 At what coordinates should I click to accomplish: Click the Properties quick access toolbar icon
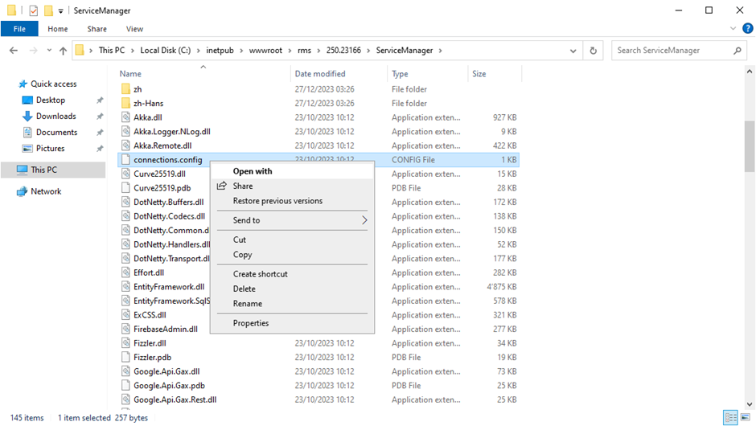tap(33, 10)
